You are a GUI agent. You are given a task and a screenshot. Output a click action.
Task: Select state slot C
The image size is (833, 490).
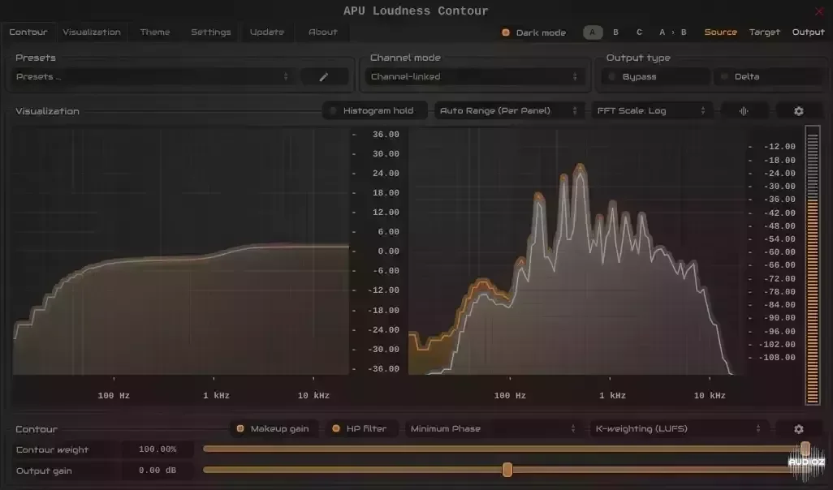(x=639, y=32)
